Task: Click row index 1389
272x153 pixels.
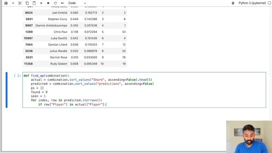Action: pyautogui.click(x=29, y=32)
